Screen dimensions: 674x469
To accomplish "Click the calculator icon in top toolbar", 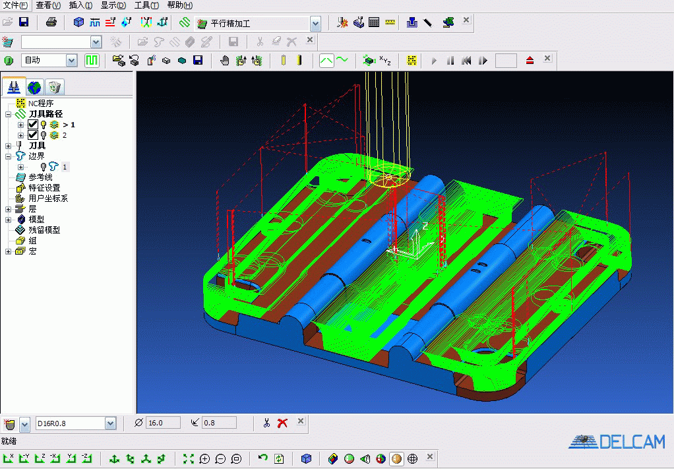I will pos(374,22).
